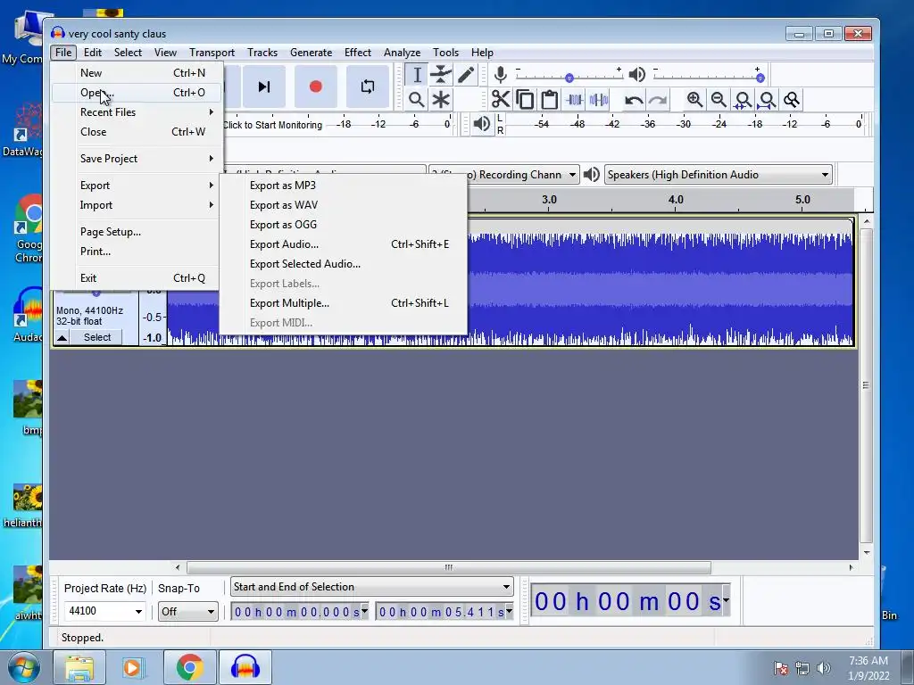Click the Zoom In icon
This screenshot has width=914, height=685.
694,100
